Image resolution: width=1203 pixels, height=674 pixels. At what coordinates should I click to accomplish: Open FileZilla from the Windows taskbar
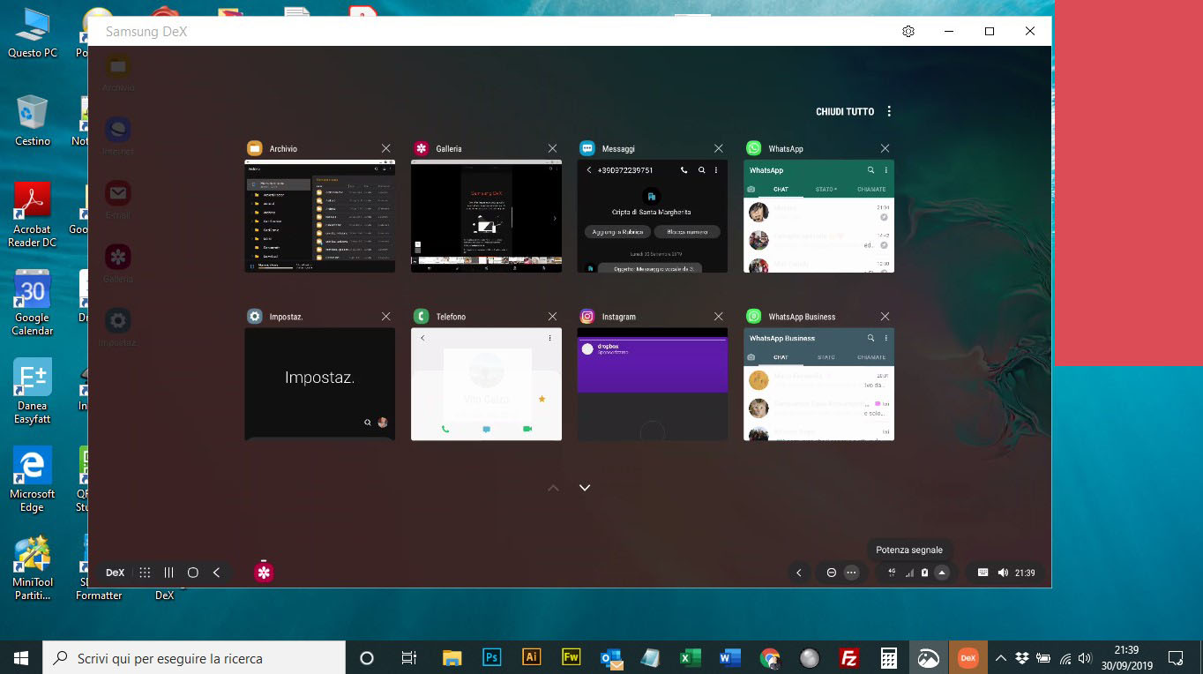(849, 658)
